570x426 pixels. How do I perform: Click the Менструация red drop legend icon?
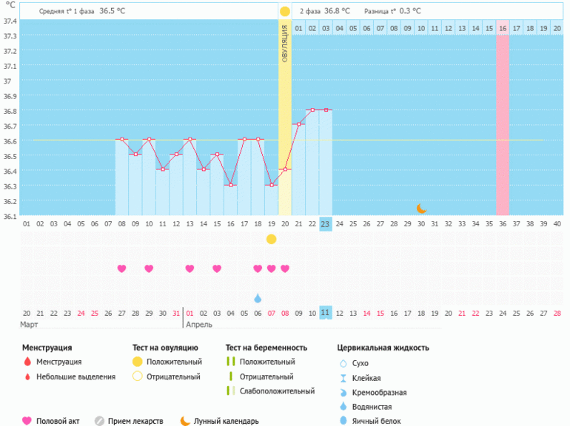tap(27, 362)
